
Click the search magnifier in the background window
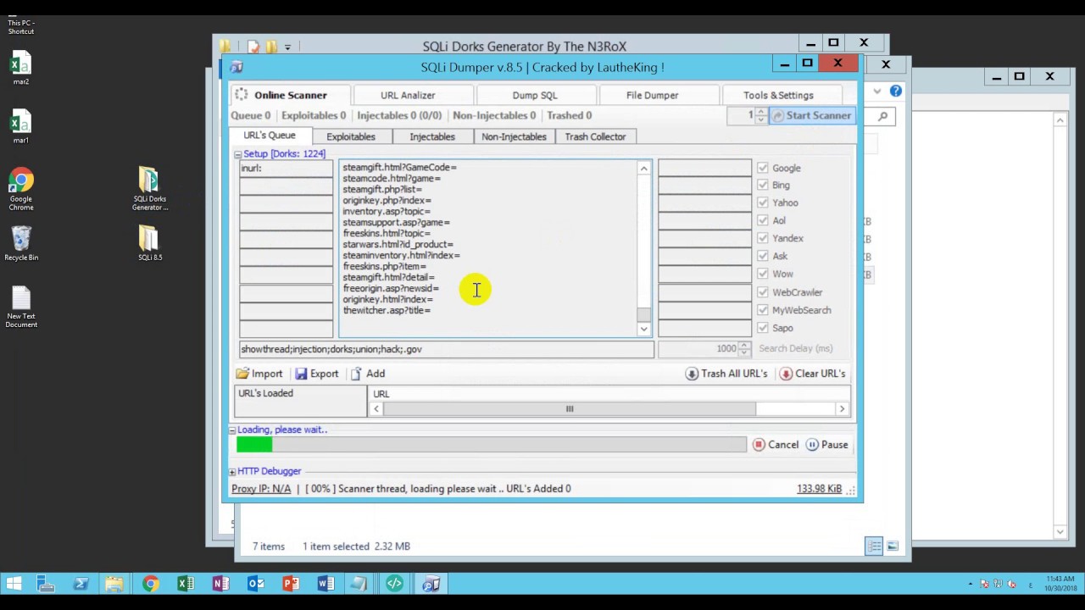[x=882, y=117]
